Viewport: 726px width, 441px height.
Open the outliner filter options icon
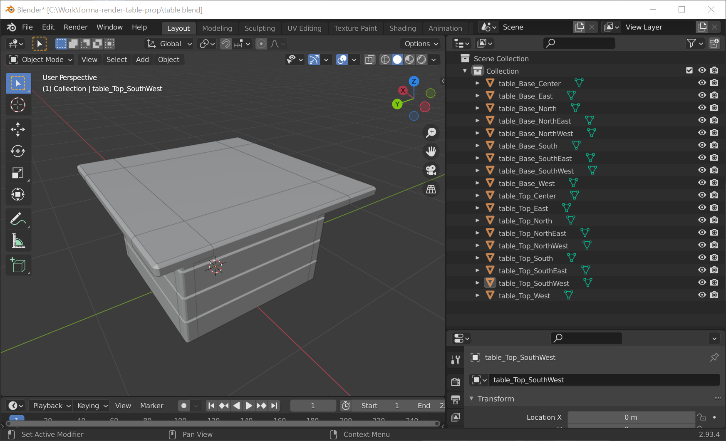point(691,43)
